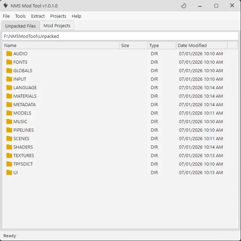Screen dimensions: 241x241
Task: Click the INPUT folder icon
Action: tap(9, 79)
